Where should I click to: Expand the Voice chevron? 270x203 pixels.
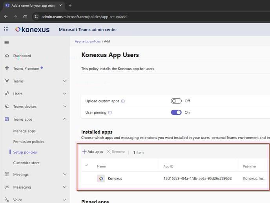coord(65,200)
